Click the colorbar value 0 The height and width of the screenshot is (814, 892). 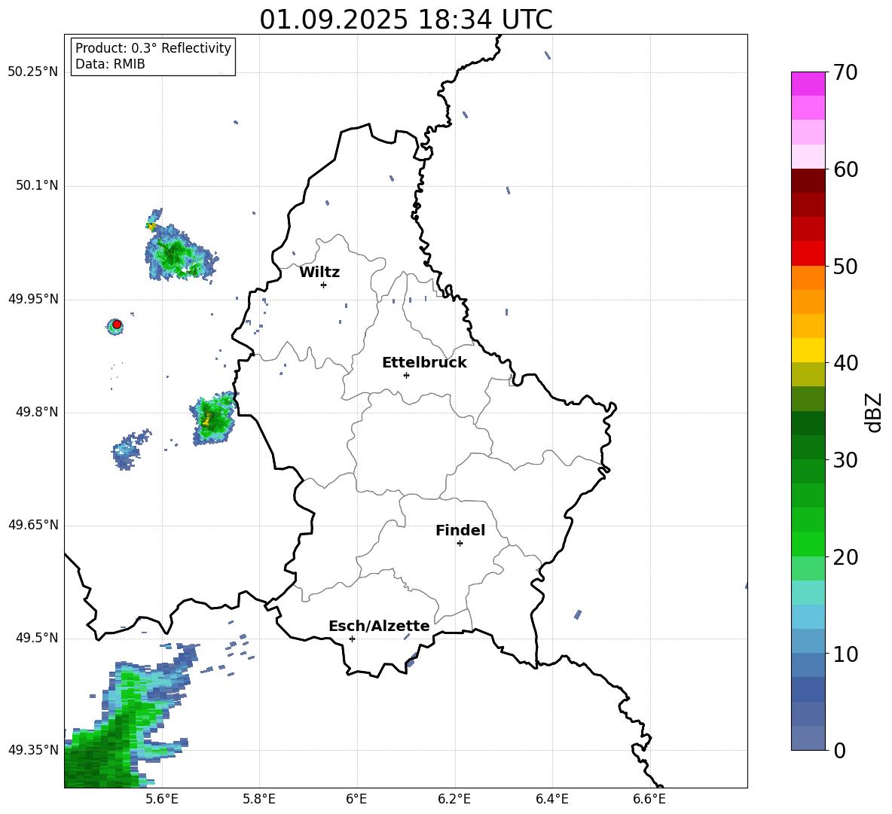840,750
